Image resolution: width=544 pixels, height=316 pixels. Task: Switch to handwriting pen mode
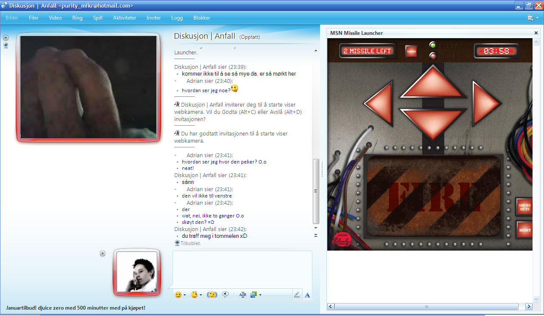coord(297,295)
